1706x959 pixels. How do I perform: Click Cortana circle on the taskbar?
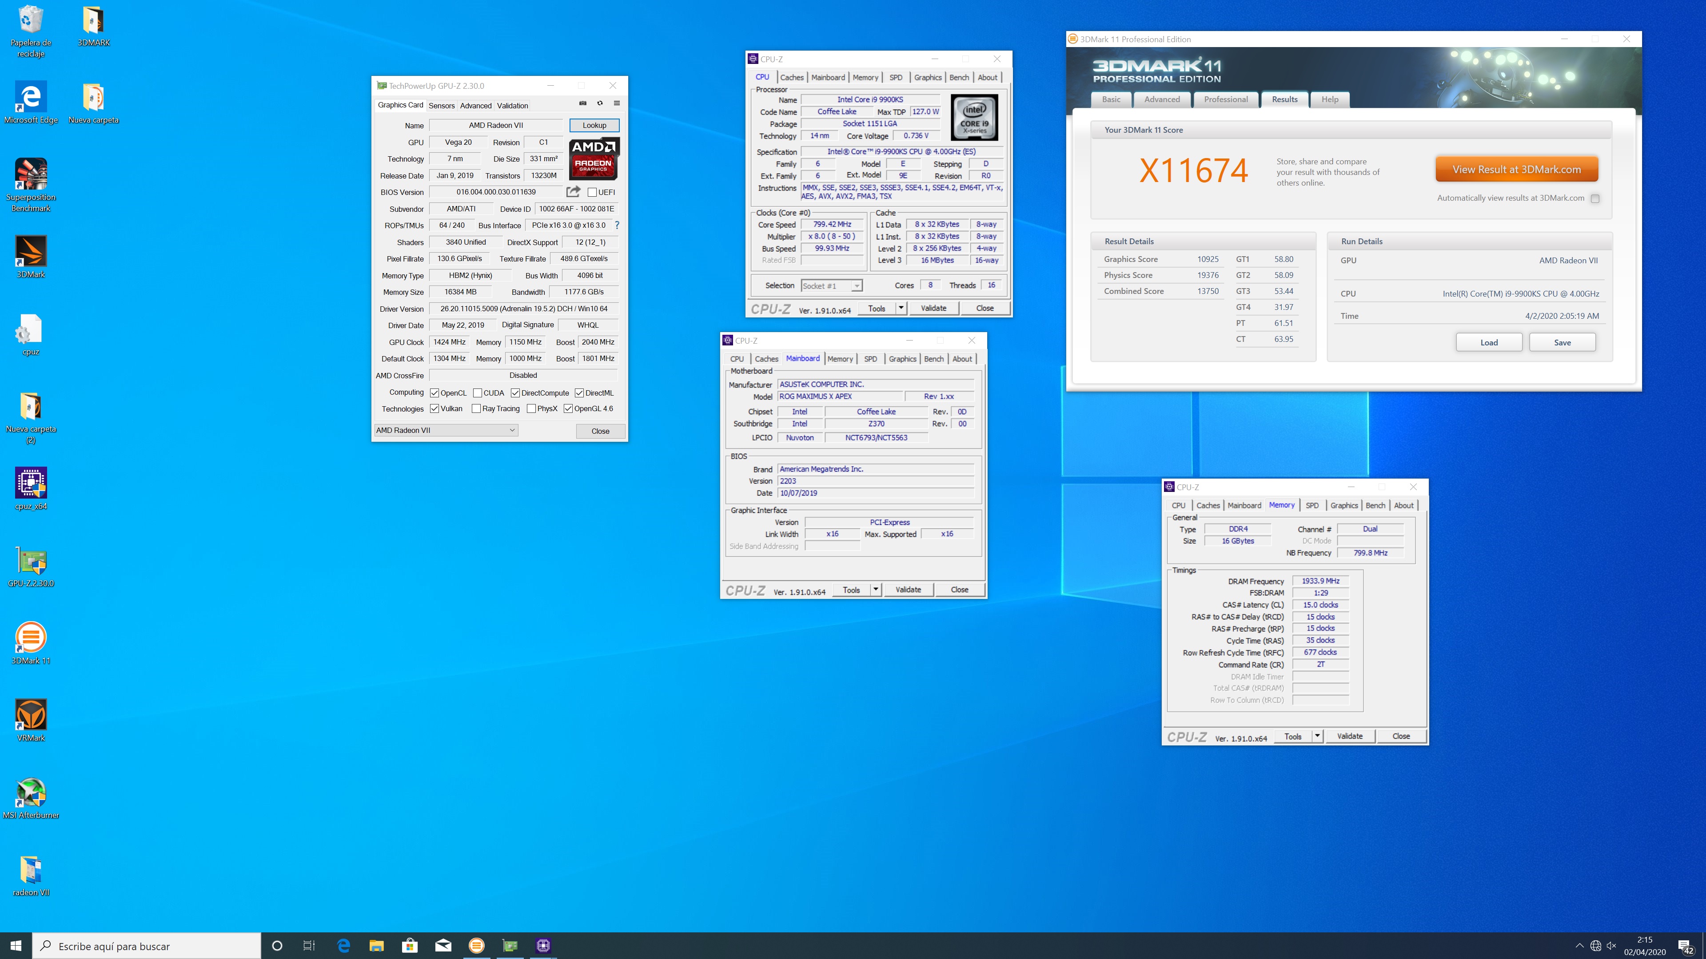point(277,946)
